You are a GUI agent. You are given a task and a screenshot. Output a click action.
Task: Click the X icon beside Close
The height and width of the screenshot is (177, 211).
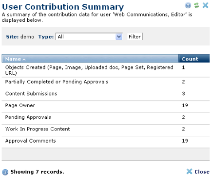pyautogui.click(x=189, y=171)
